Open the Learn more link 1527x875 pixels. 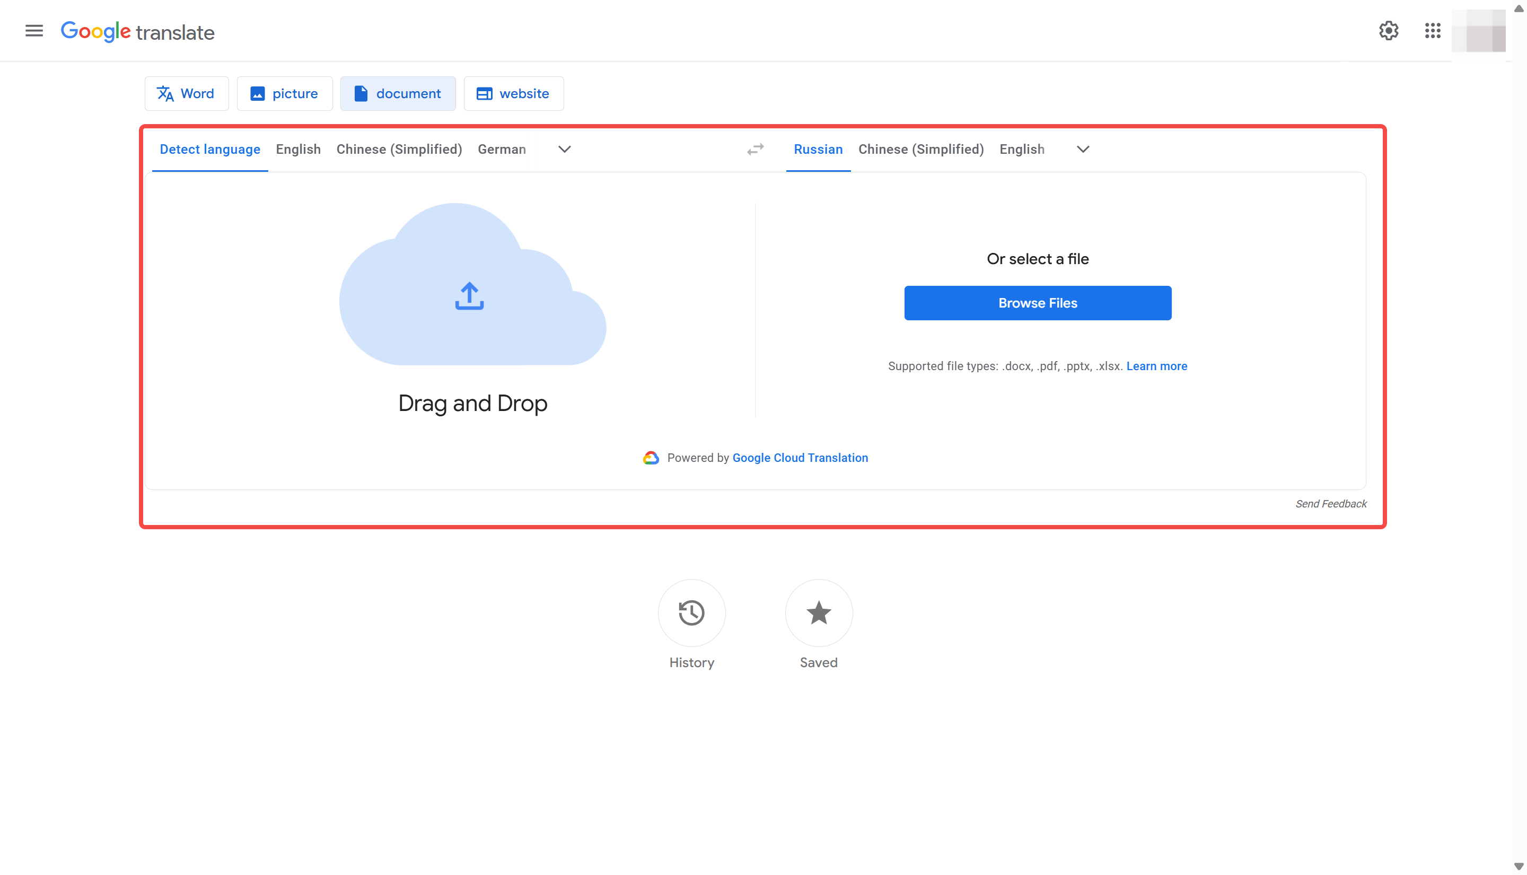tap(1156, 366)
